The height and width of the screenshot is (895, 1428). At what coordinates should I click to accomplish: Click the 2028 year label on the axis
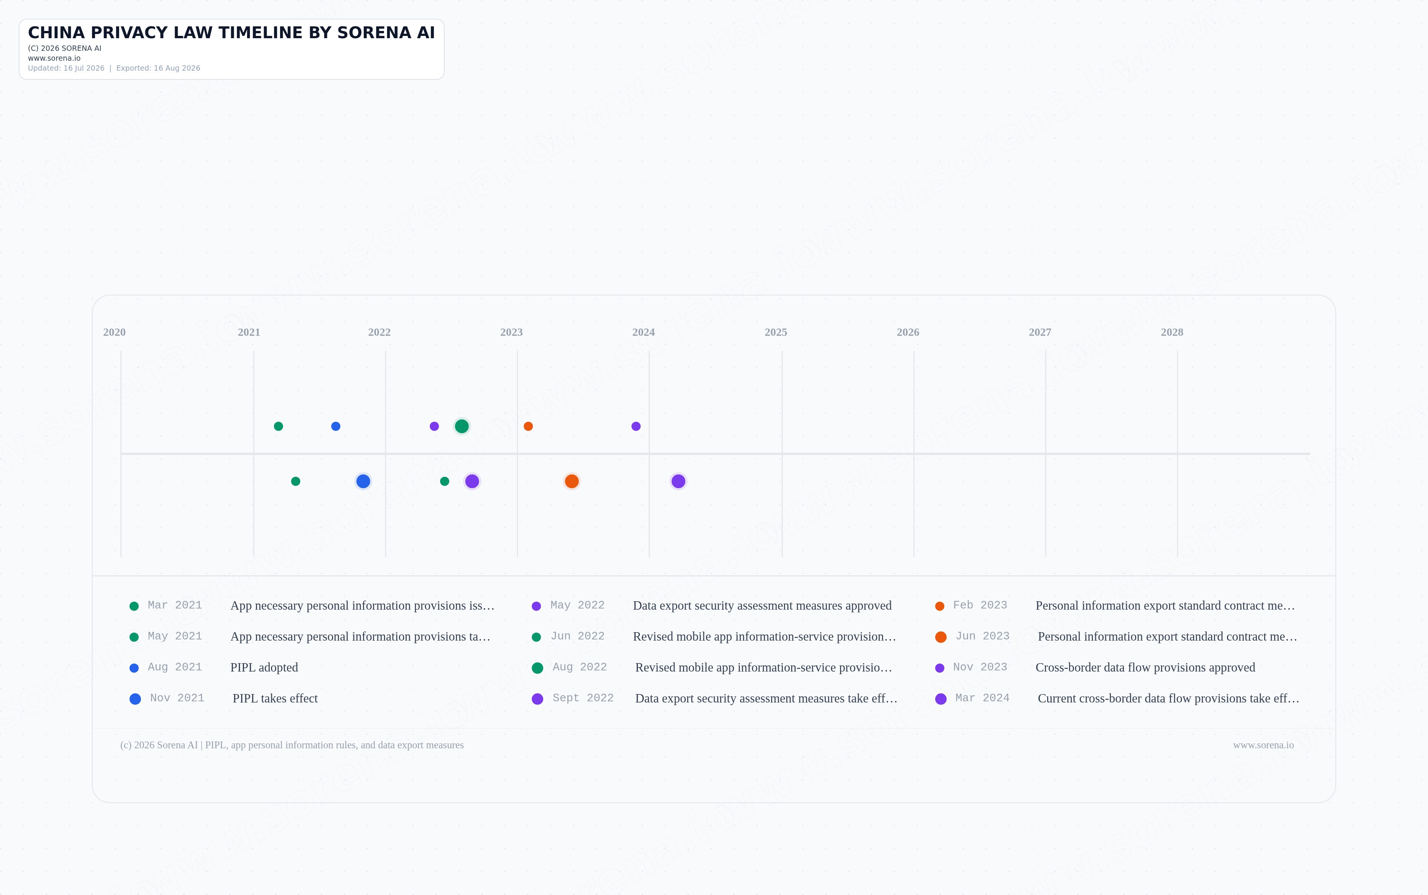(x=1172, y=332)
